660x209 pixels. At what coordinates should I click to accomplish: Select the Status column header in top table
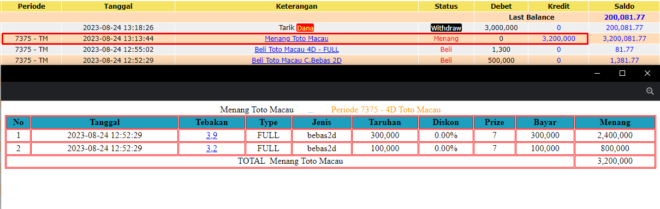coord(446,7)
